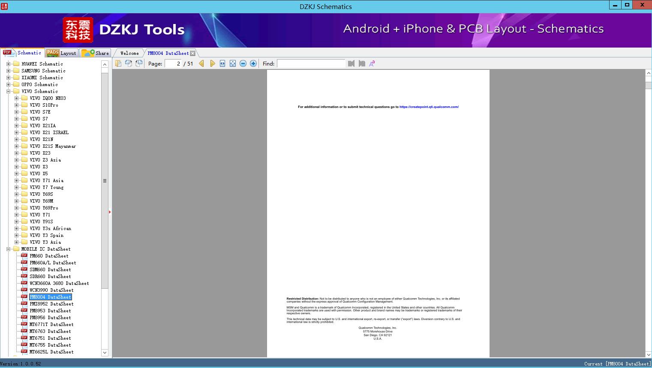
Task: Open the WCN3990 DataSheet PDF
Action: tap(51, 290)
